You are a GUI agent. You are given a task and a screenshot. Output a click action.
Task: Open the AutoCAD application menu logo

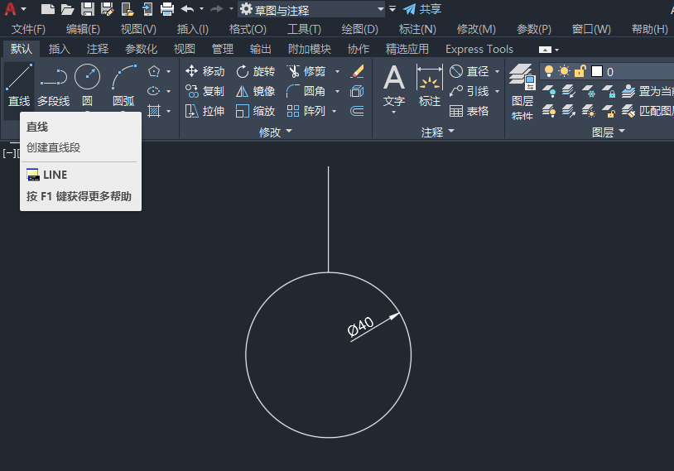click(x=10, y=9)
